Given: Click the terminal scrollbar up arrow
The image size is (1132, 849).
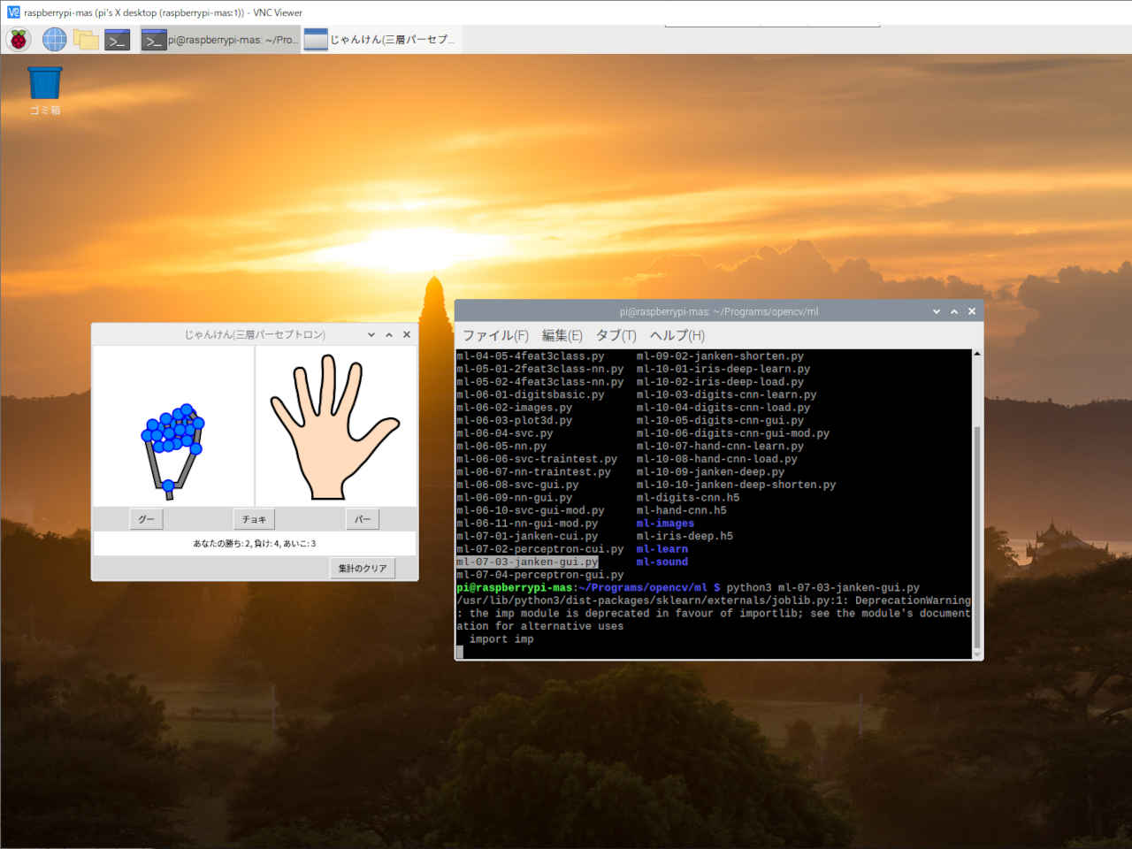Looking at the screenshot, I should coord(977,354).
